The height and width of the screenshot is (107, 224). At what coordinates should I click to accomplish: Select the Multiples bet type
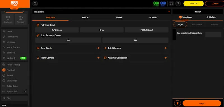pyautogui.click(x=214, y=25)
